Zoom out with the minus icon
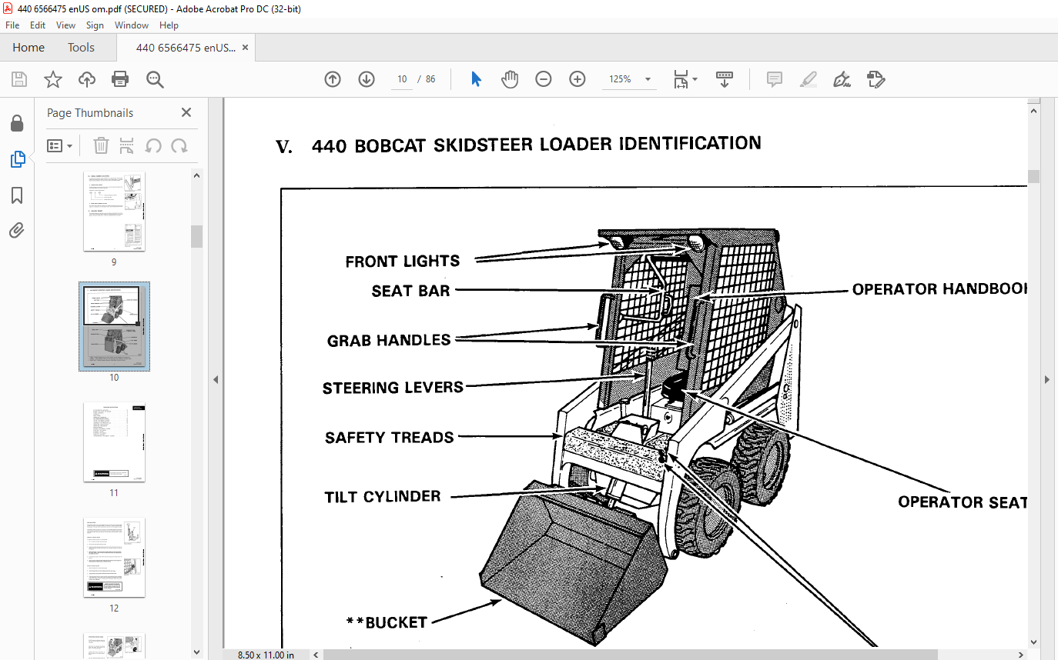Image resolution: width=1058 pixels, height=660 pixels. click(544, 79)
